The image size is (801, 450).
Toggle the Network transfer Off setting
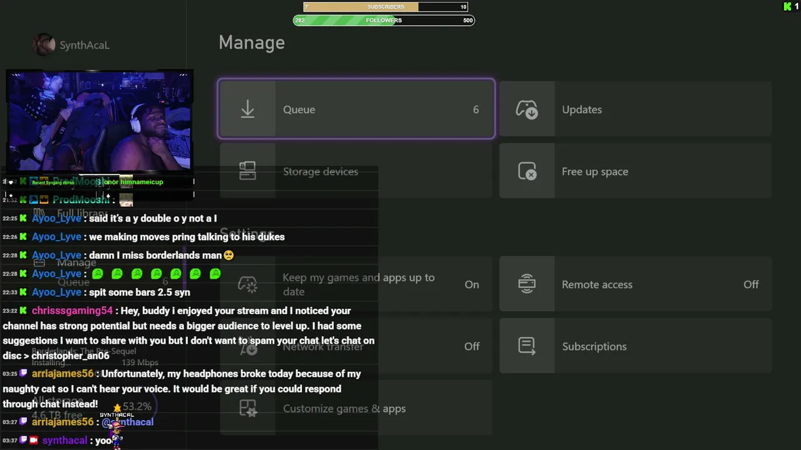click(x=356, y=346)
